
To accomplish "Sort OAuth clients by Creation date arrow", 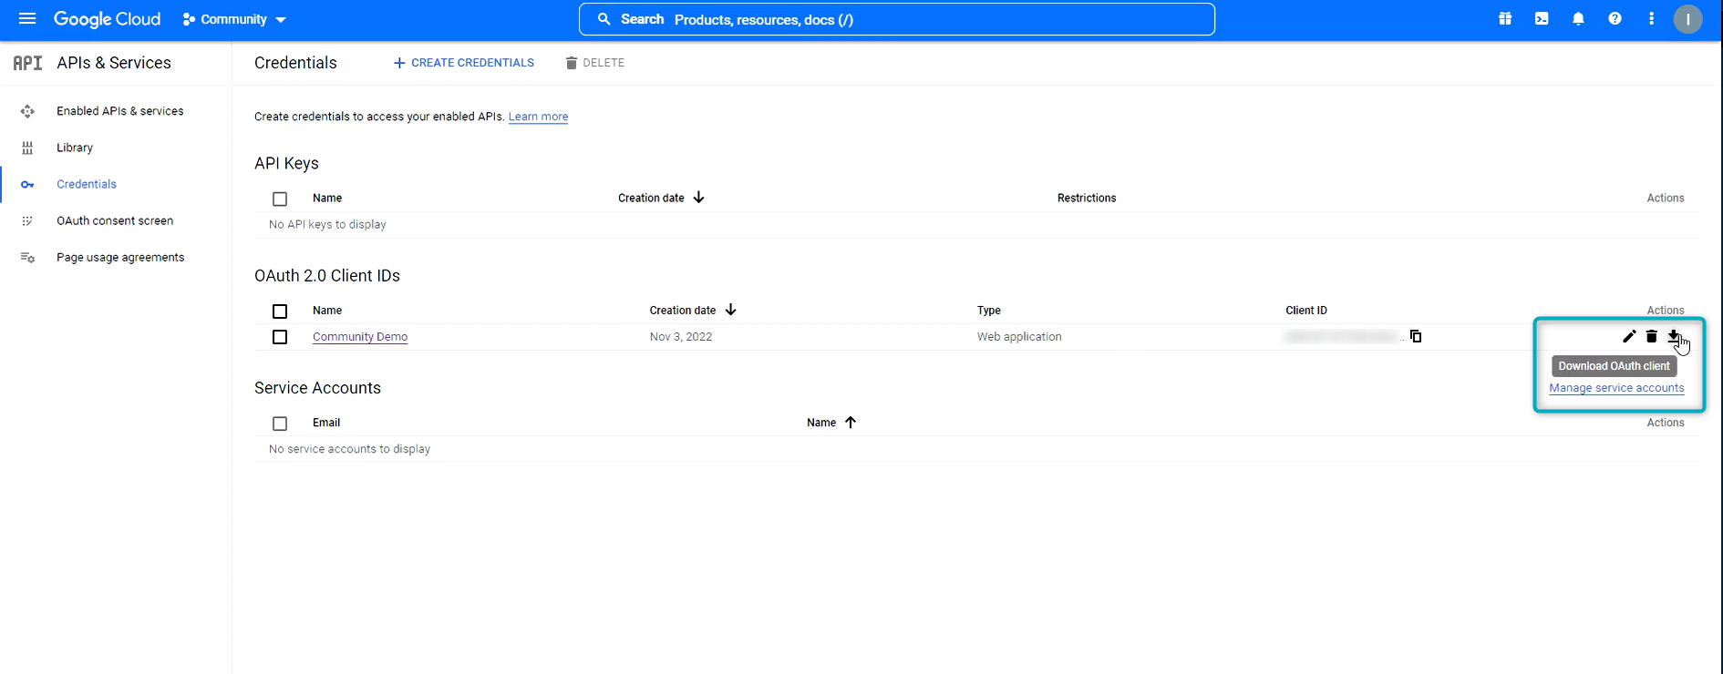I will 730,310.
